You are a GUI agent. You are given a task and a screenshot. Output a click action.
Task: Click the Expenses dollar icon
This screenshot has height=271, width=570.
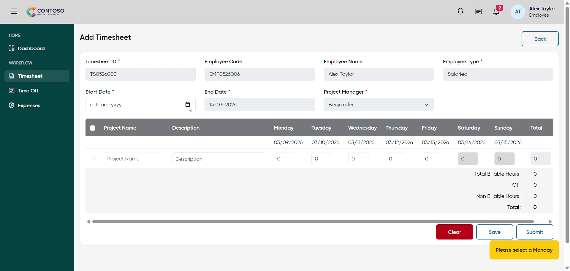click(12, 105)
